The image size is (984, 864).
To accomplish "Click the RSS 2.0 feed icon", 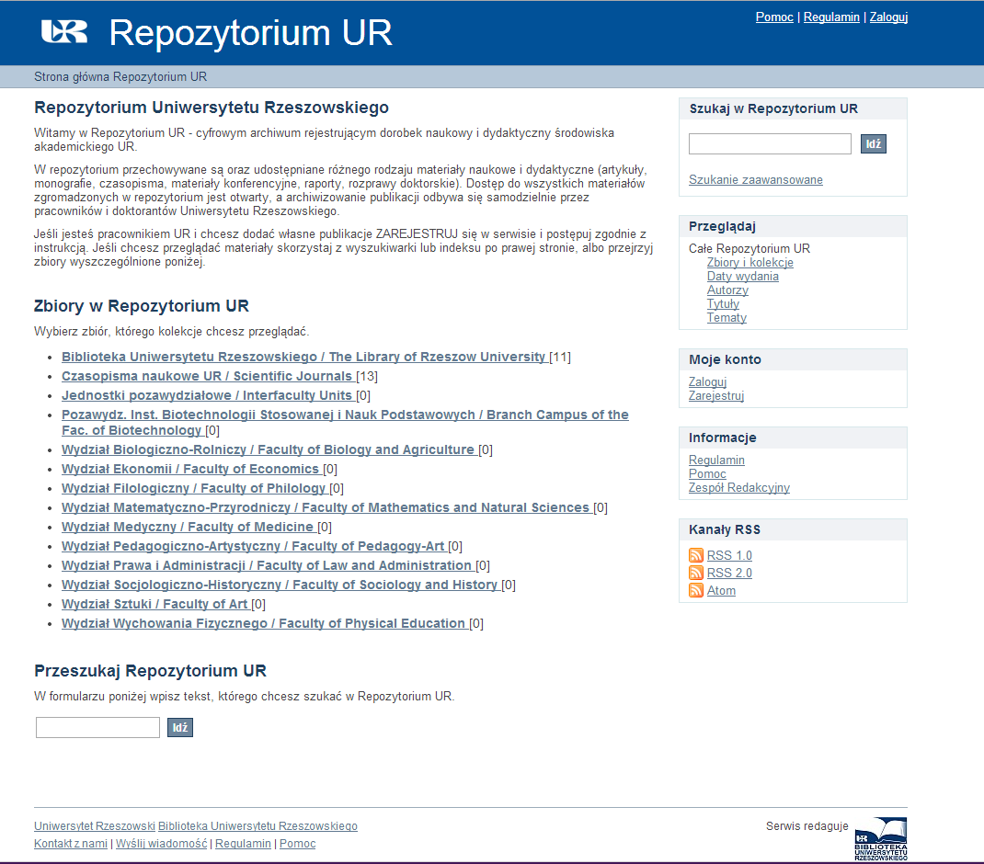I will pyautogui.click(x=696, y=573).
